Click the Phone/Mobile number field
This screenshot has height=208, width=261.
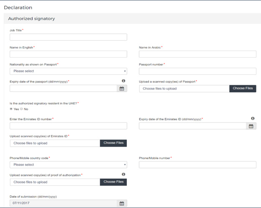[197, 165]
